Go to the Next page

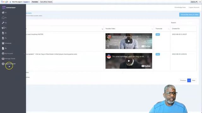coord(193,80)
